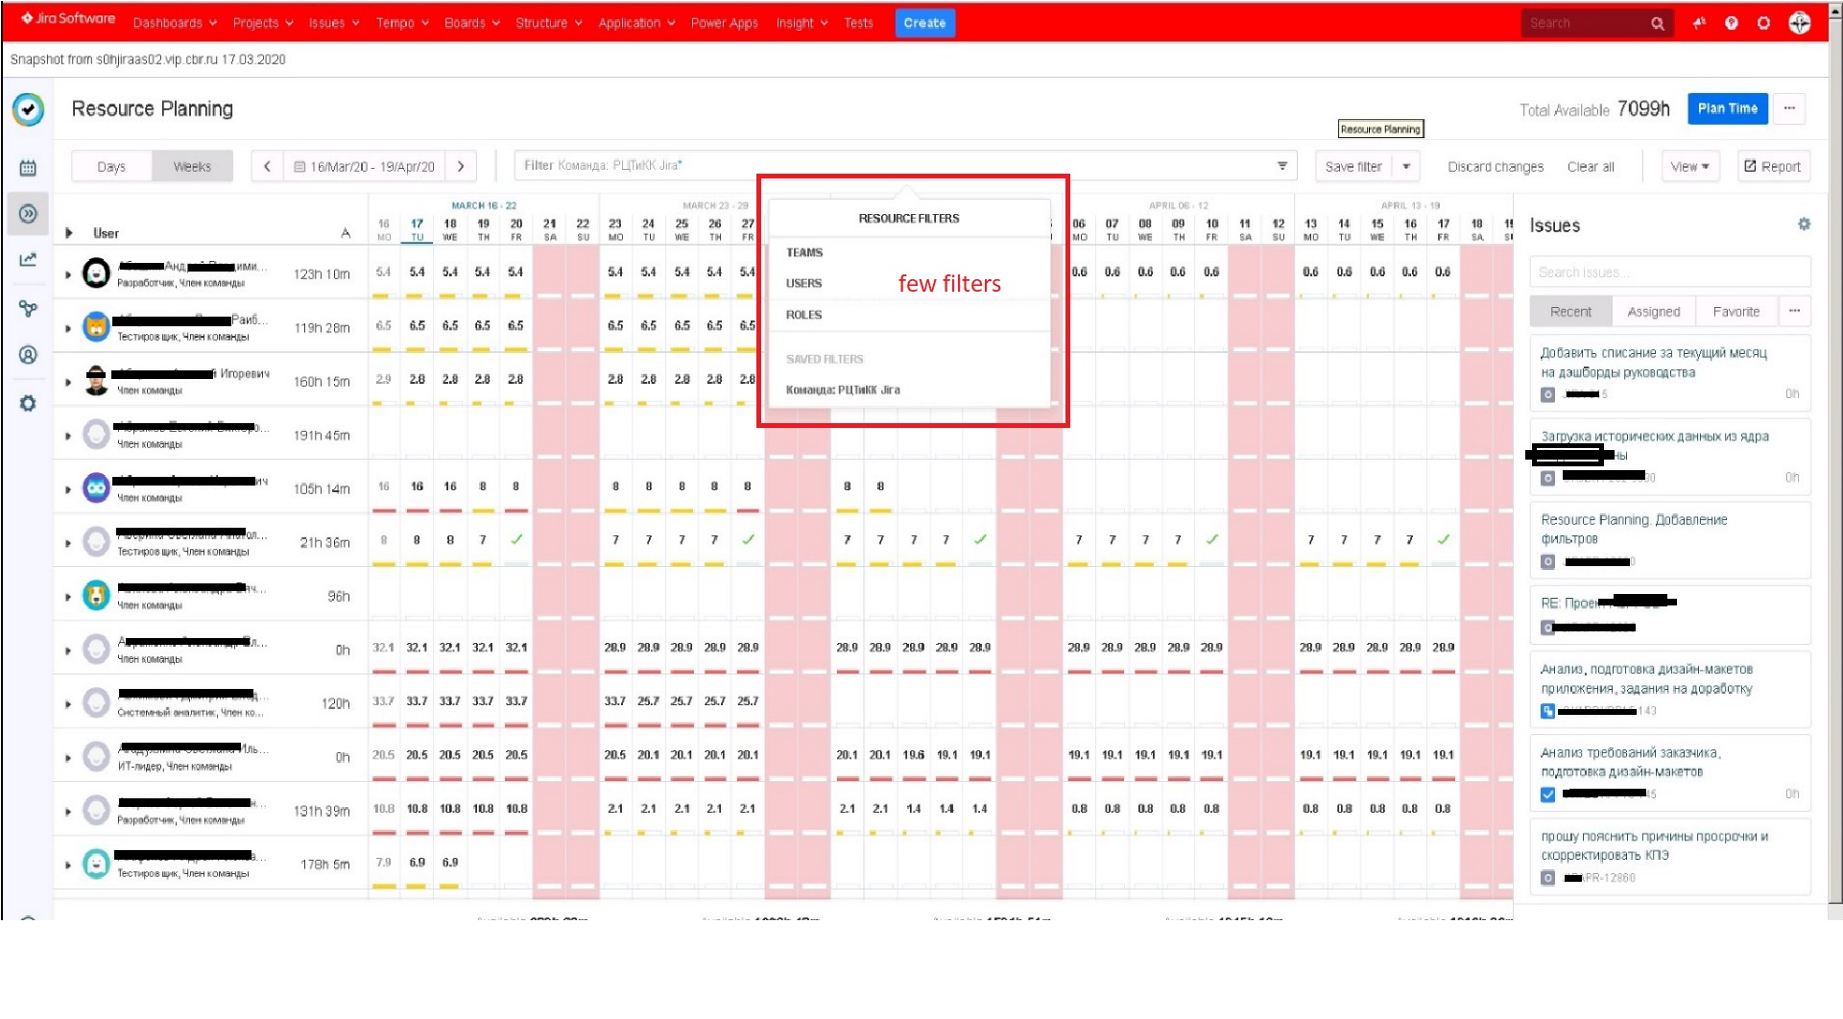Click the Plan Time button

(x=1727, y=108)
